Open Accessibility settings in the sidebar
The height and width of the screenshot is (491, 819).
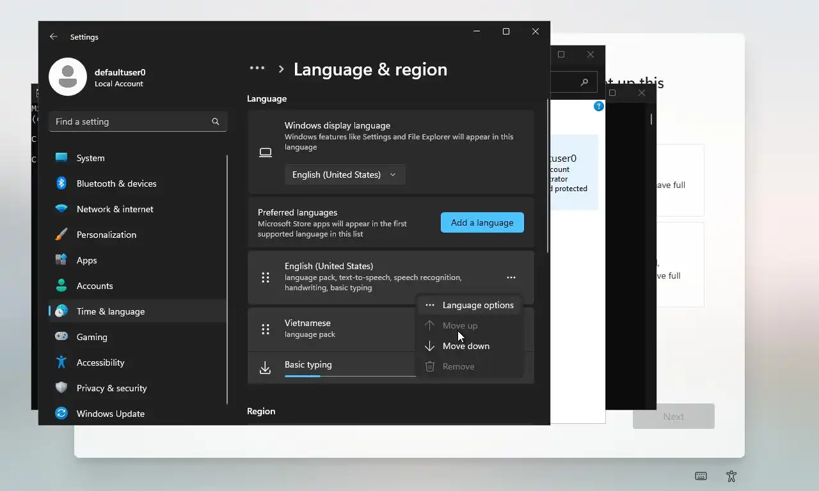coord(138,362)
